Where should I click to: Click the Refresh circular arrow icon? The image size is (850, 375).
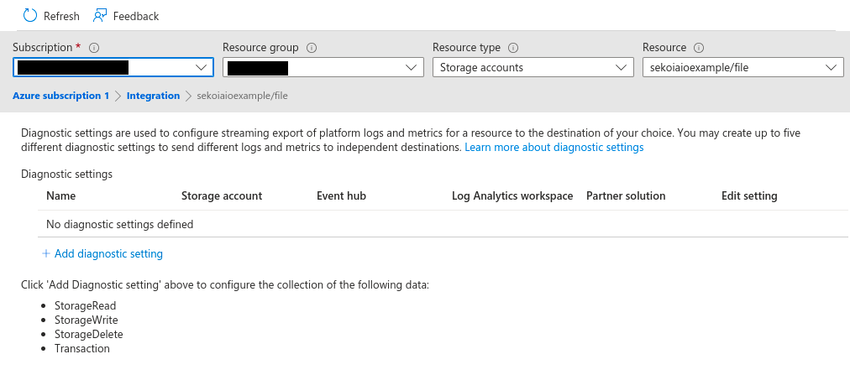point(30,16)
